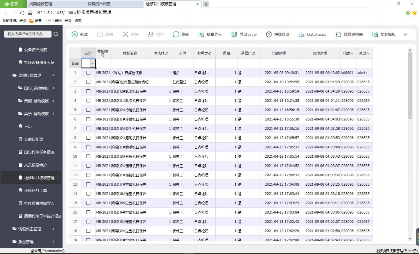The image size is (420, 254).
Task: Click the 我的系统 bookmark
Action: click(10, 21)
